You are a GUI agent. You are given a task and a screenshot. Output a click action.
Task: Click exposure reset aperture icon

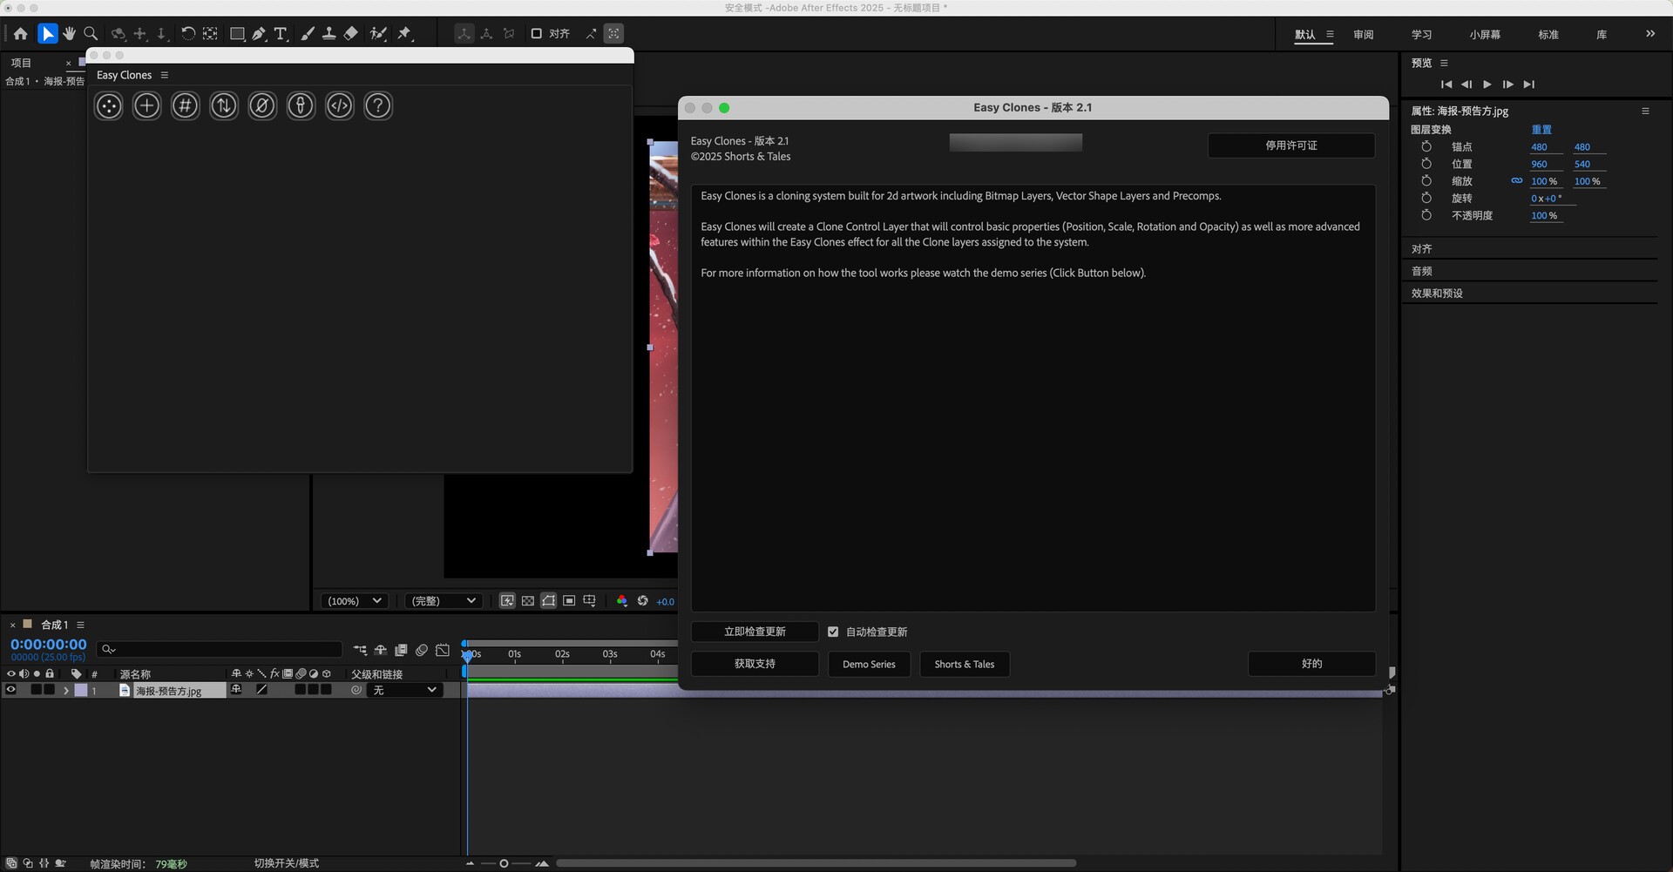pos(643,601)
